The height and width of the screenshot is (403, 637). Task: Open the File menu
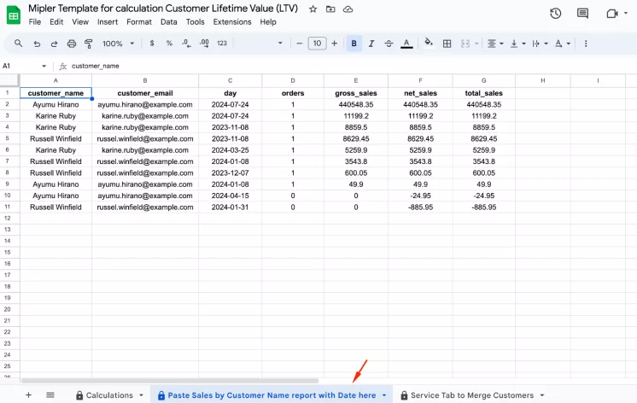pyautogui.click(x=34, y=22)
